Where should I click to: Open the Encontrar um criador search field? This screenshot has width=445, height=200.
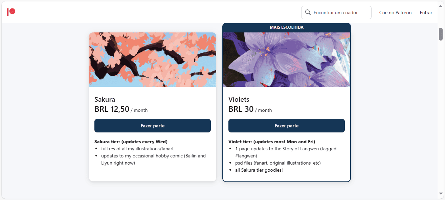(x=336, y=12)
